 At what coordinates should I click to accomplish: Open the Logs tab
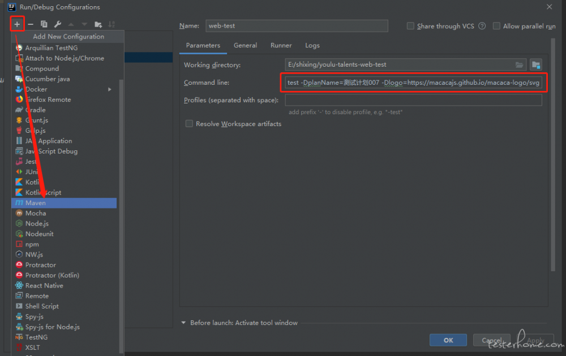312,45
